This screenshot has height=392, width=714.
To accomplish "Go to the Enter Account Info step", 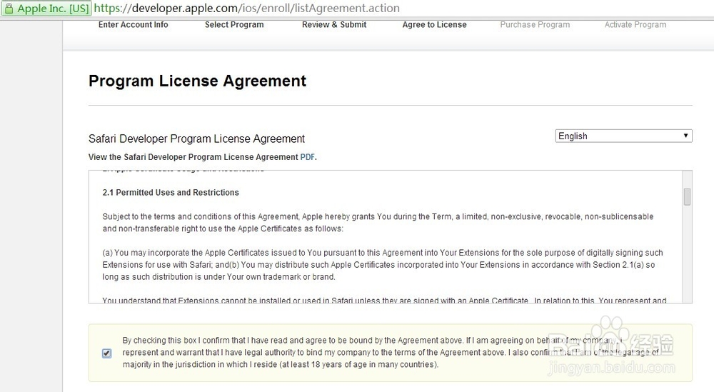I will [x=134, y=25].
